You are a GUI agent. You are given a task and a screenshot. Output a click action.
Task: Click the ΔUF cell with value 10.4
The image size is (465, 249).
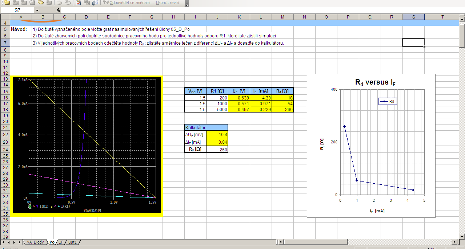coord(217,134)
